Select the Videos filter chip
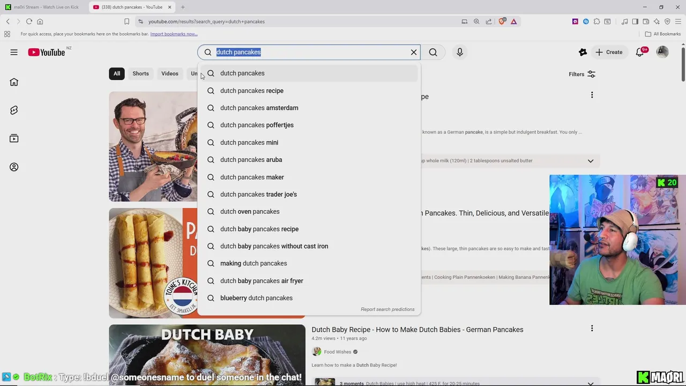 point(170,73)
